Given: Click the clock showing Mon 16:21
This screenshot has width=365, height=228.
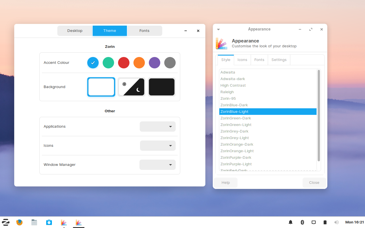Looking at the screenshot, I should (x=355, y=222).
